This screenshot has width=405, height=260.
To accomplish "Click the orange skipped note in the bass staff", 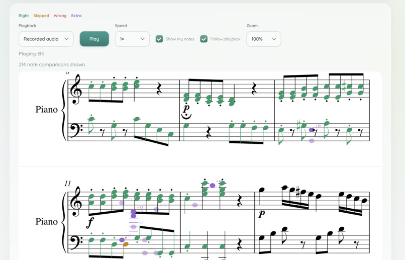I will coord(126,244).
